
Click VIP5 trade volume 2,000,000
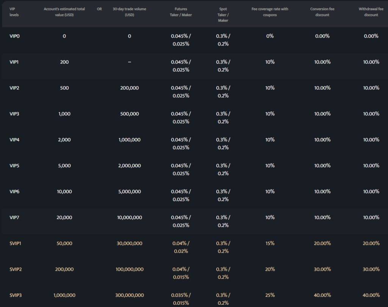[x=130, y=166]
